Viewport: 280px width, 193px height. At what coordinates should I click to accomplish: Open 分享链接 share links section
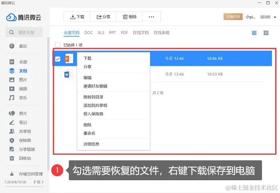tap(22, 149)
